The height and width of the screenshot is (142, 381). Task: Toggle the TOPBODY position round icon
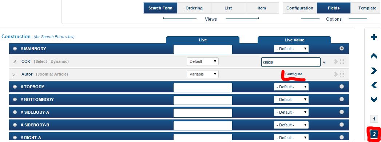tap(15, 87)
